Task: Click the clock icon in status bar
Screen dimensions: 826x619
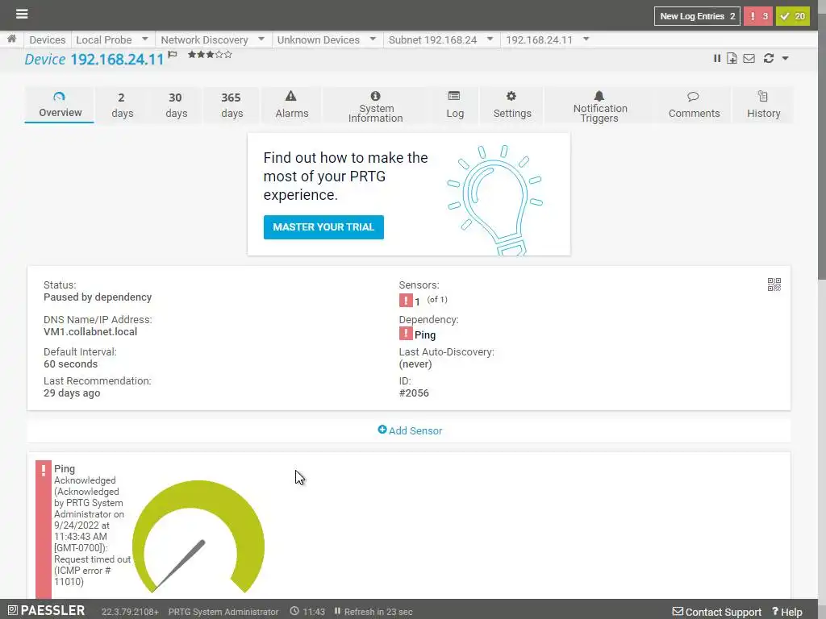Action: 294,611
